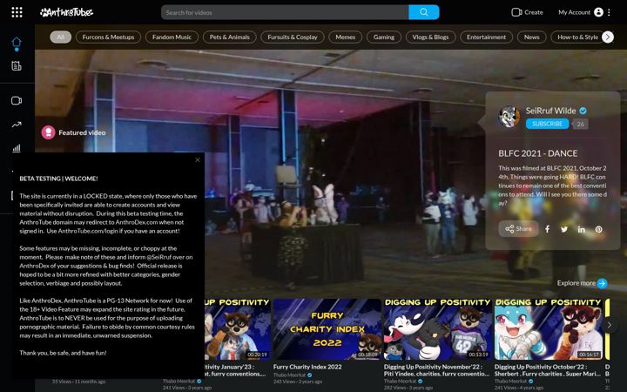Click the user avatar icon in header
Screen dimensions: 627x392
(x=598, y=12)
